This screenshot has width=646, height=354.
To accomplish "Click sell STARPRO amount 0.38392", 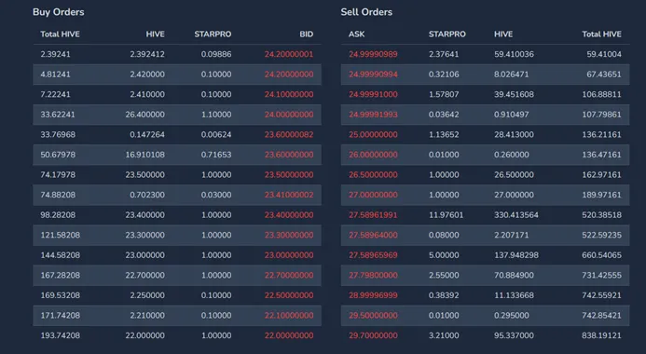I will [444, 295].
